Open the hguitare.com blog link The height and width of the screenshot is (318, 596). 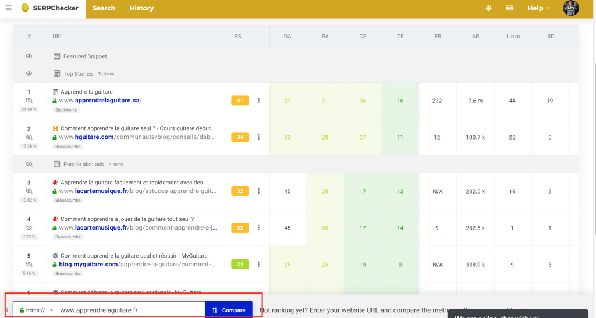pyautogui.click(x=137, y=137)
